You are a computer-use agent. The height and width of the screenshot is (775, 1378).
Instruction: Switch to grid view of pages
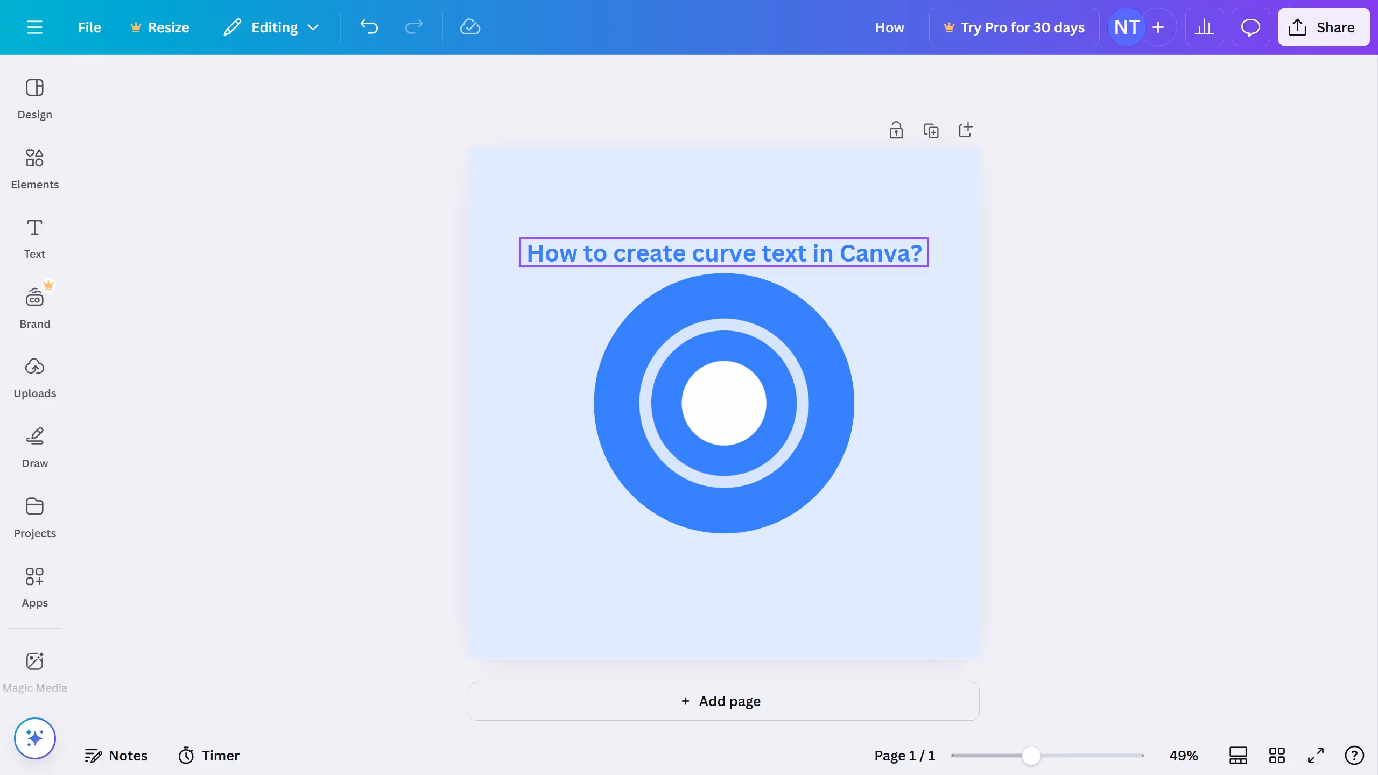point(1277,755)
